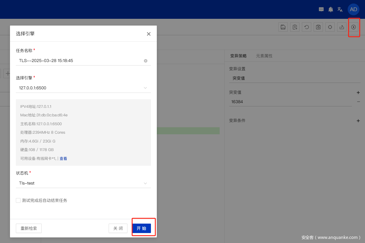Image resolution: width=365 pixels, height=243 pixels.
Task: Click the save (floppy disk) toolbar icon
Action: [x=283, y=27]
